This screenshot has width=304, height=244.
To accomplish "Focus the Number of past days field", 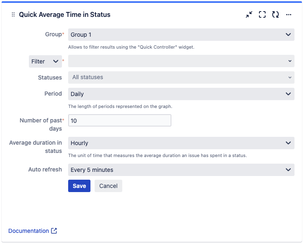I will 119,120.
